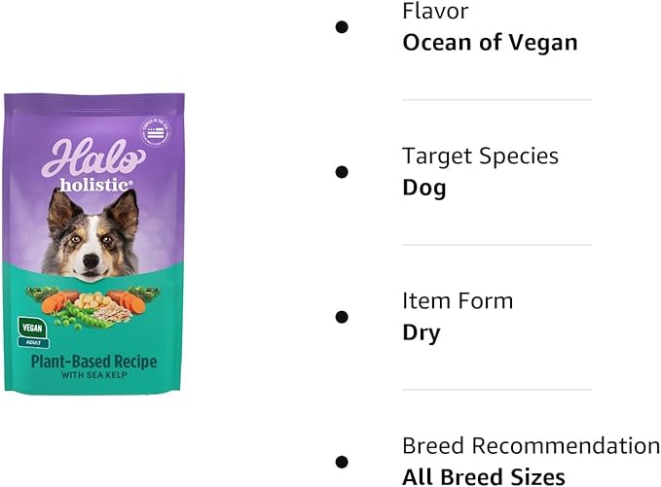The width and height of the screenshot is (661, 487).
Task: Click the Breed Recommendation label
Action: pos(531,446)
